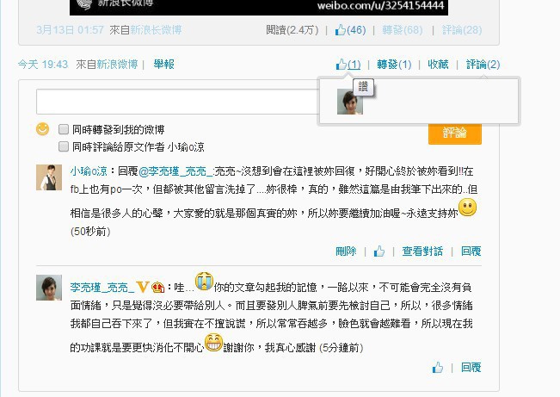Check 同時轉發到我的微博 checkbox
560x397 pixels.
[x=64, y=129]
